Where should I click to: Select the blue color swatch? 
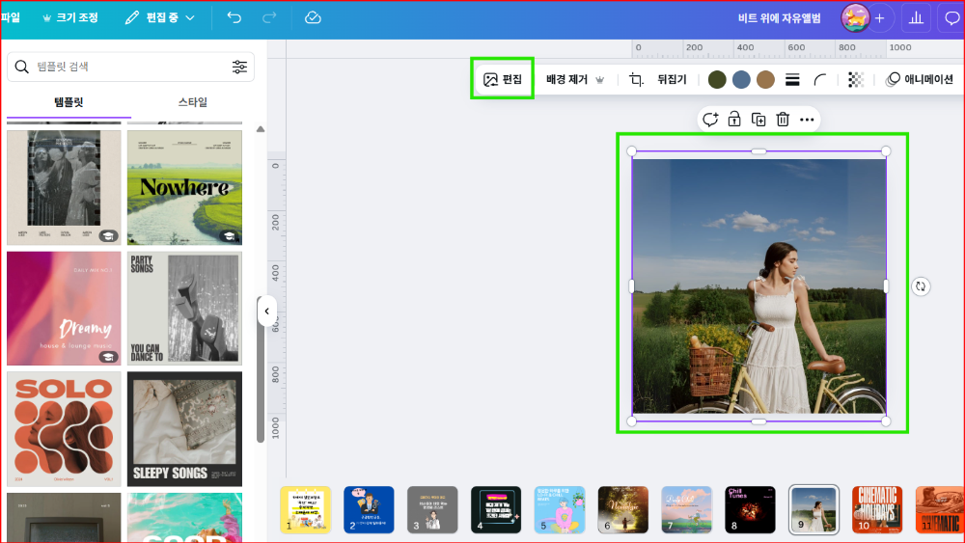pyautogui.click(x=741, y=79)
